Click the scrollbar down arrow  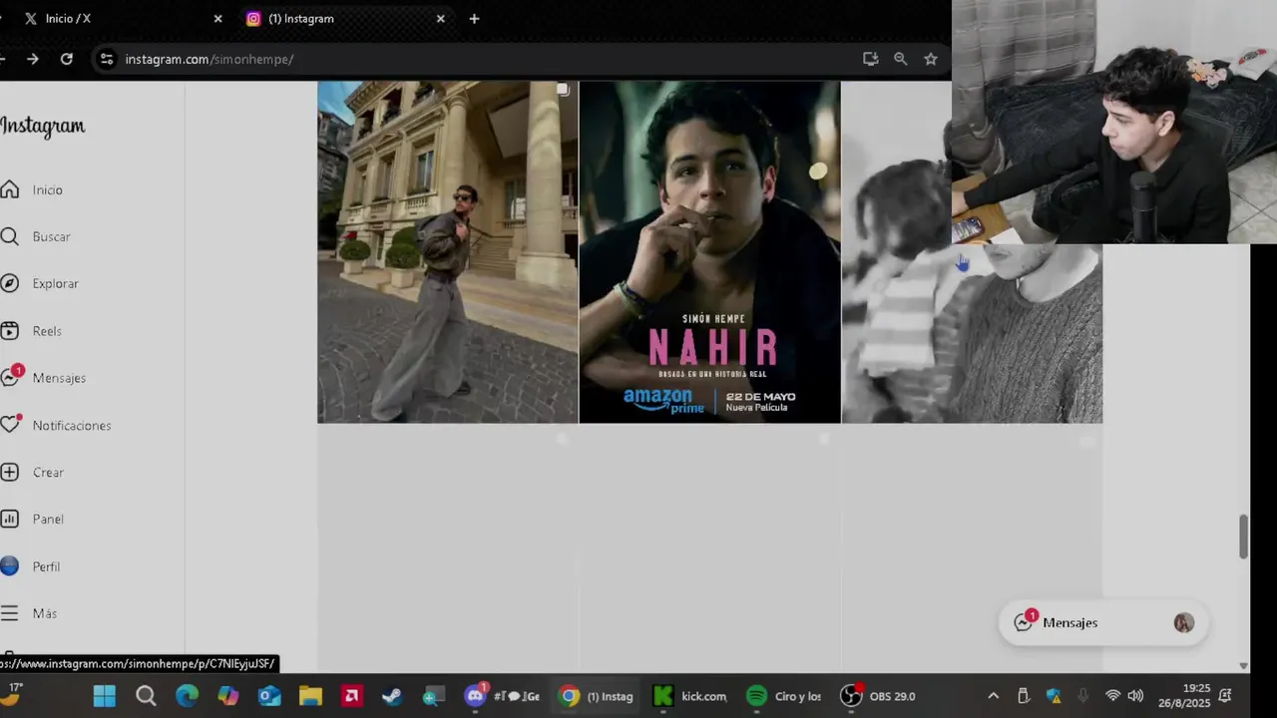[1243, 665]
